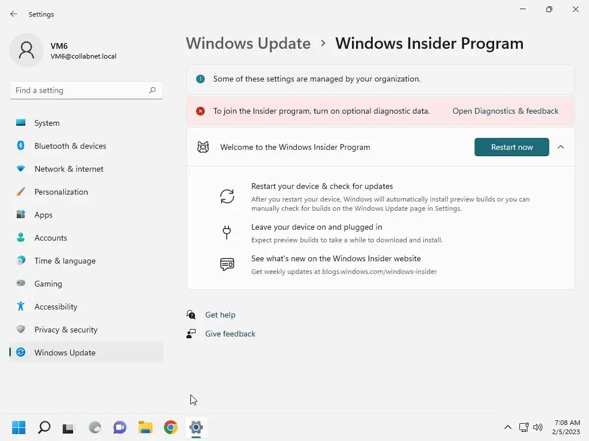Click the magnifier icon in search box
Image resolution: width=589 pixels, height=441 pixels.
tap(152, 90)
